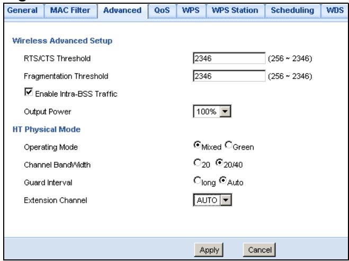This screenshot has width=349, height=261.
Task: Click the Output Power label
Action: (48, 111)
